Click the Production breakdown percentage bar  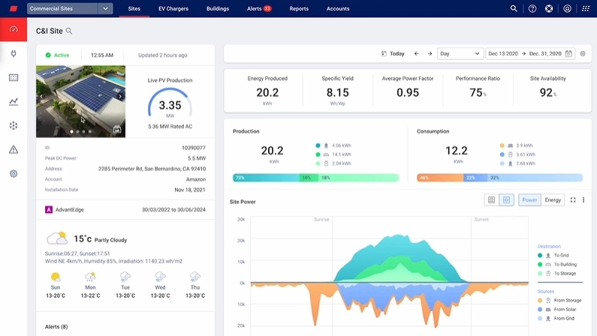(x=315, y=178)
